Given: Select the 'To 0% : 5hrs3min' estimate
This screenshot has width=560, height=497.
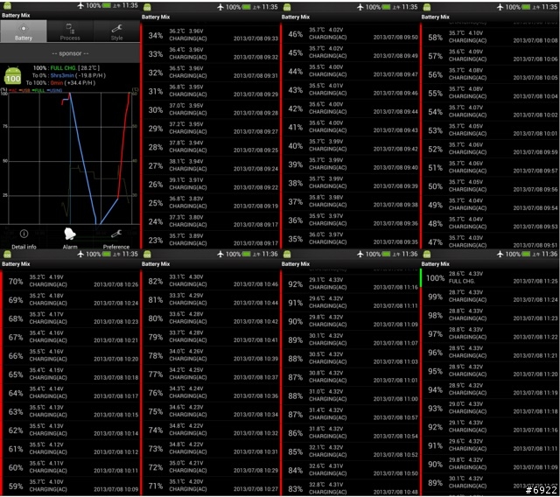Looking at the screenshot, I should (x=68, y=75).
